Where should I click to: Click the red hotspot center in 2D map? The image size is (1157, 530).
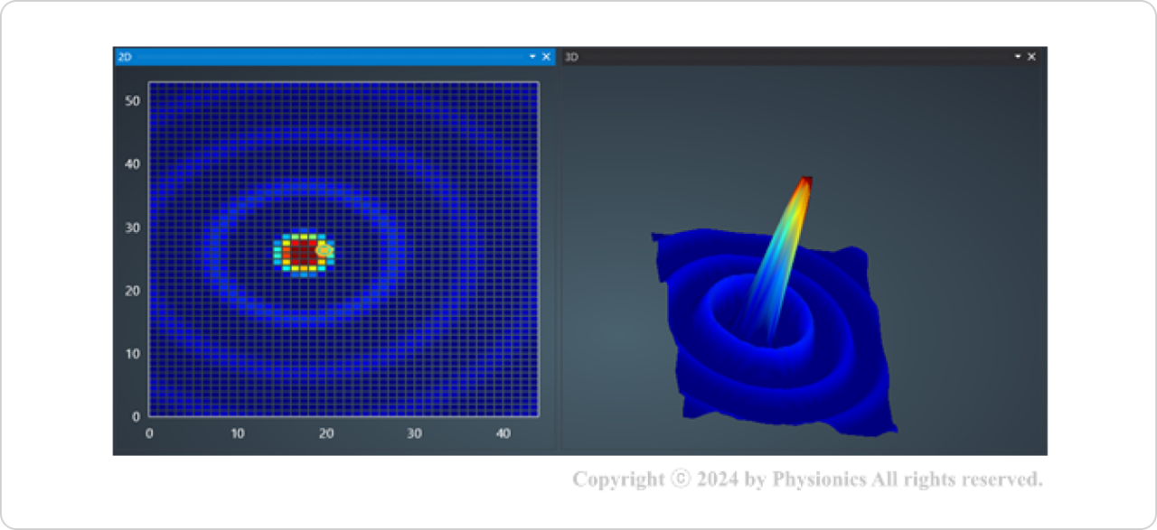[304, 252]
